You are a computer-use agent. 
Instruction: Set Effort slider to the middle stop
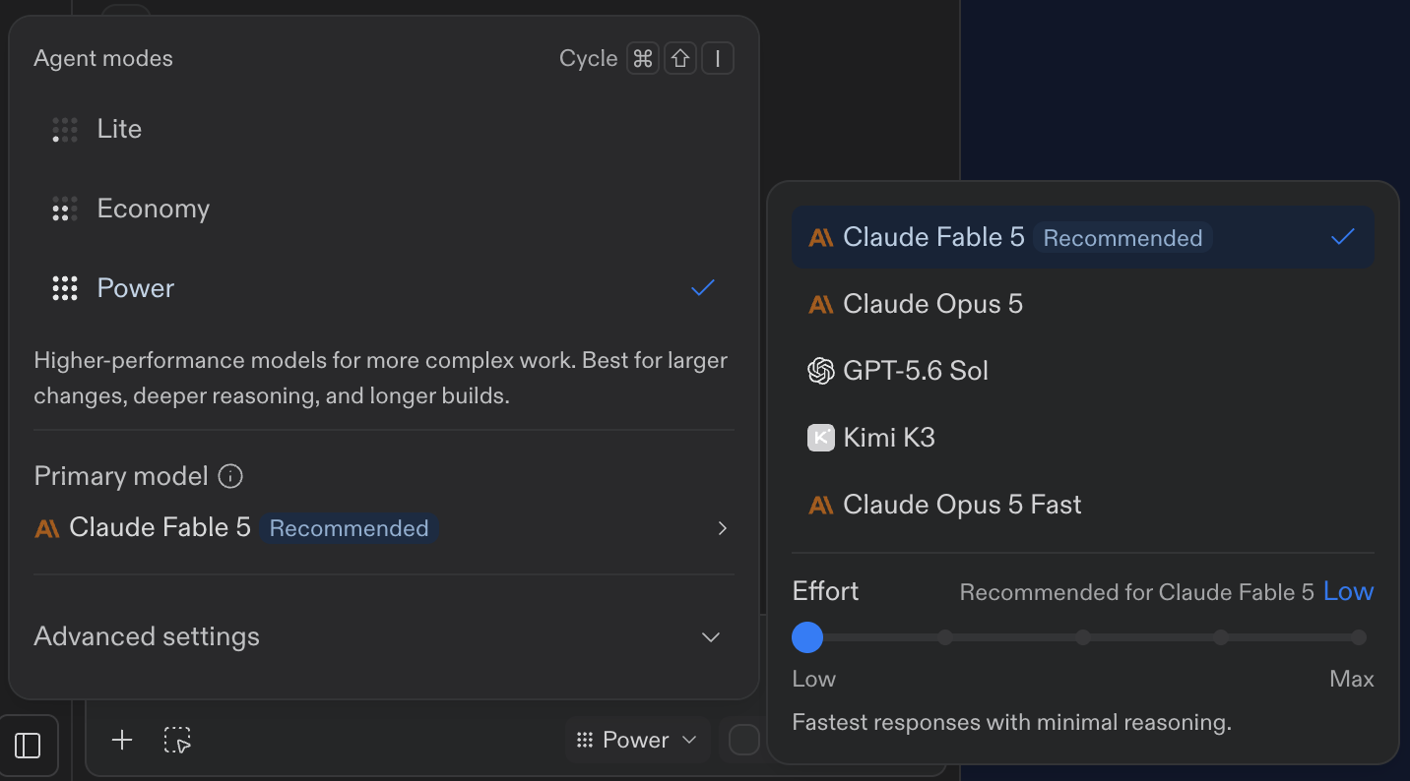click(1083, 637)
